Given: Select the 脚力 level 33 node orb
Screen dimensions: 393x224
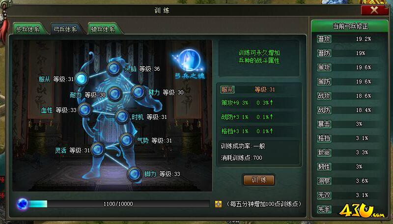Looking at the screenshot, I should coord(134,174).
